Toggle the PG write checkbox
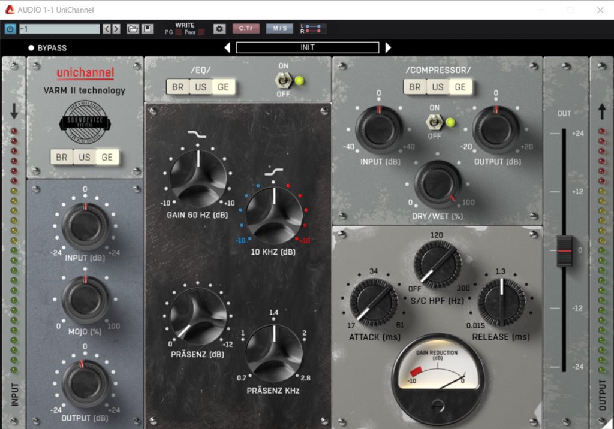 pos(179,32)
